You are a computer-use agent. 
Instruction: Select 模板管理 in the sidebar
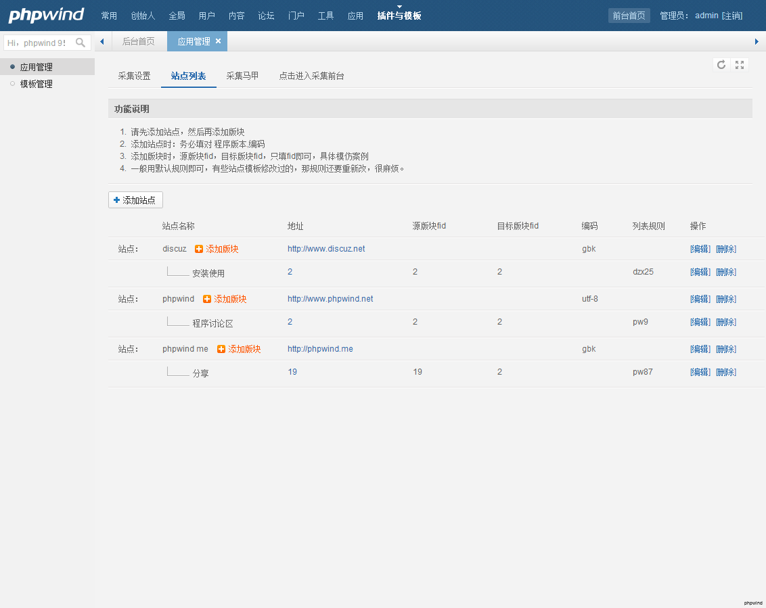tap(36, 84)
